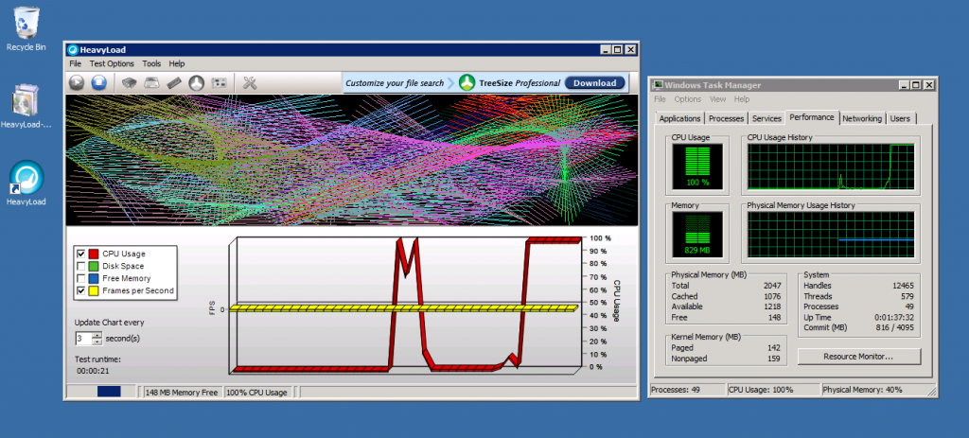
Task: Switch to the Applications tab
Action: pos(679,118)
